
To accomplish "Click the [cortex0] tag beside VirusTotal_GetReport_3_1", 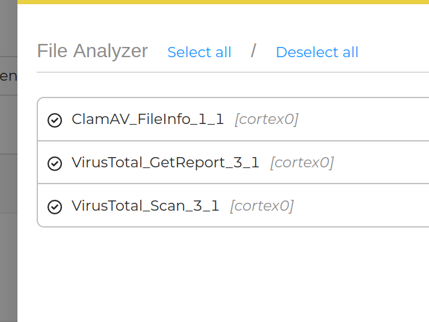I will [302, 163].
